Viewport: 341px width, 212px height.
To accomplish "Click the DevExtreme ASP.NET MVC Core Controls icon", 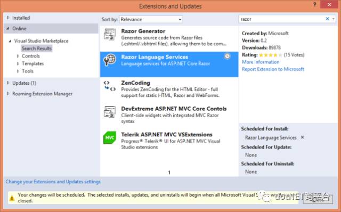I will [x=110, y=112].
